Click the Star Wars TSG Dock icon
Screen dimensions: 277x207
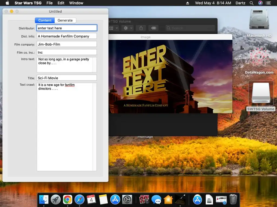click(x=180, y=199)
